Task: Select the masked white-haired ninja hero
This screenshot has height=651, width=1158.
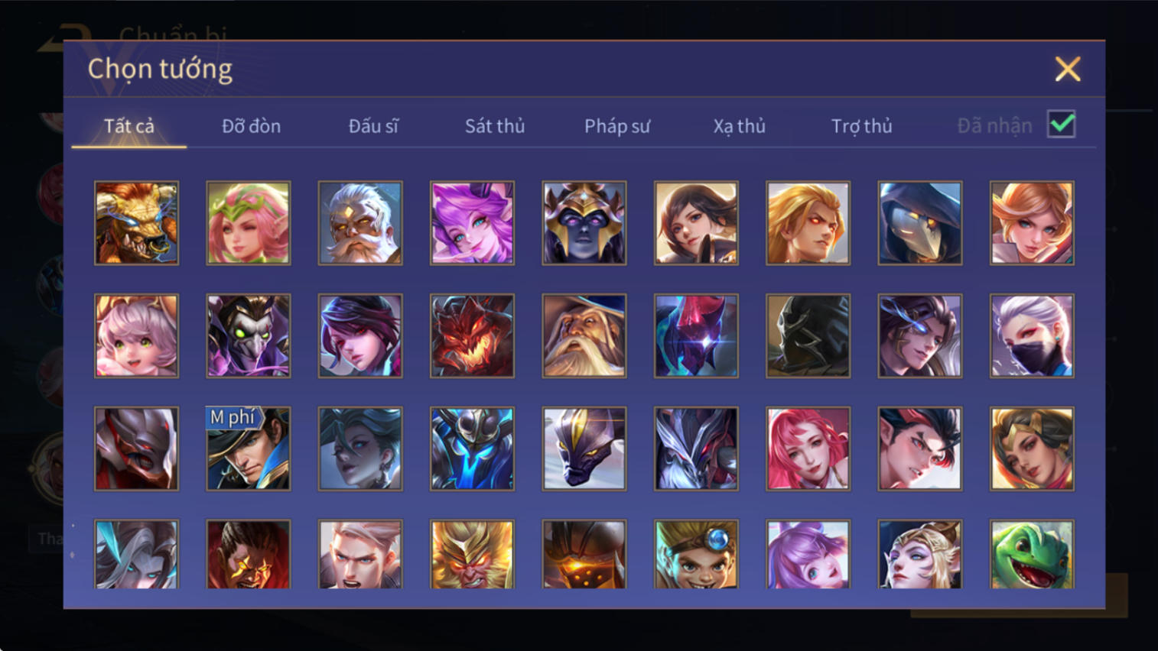Action: (1032, 336)
